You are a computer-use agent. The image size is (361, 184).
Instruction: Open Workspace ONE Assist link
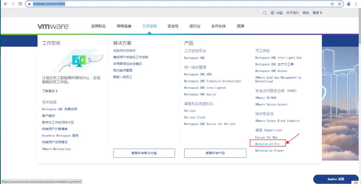pos(200,94)
